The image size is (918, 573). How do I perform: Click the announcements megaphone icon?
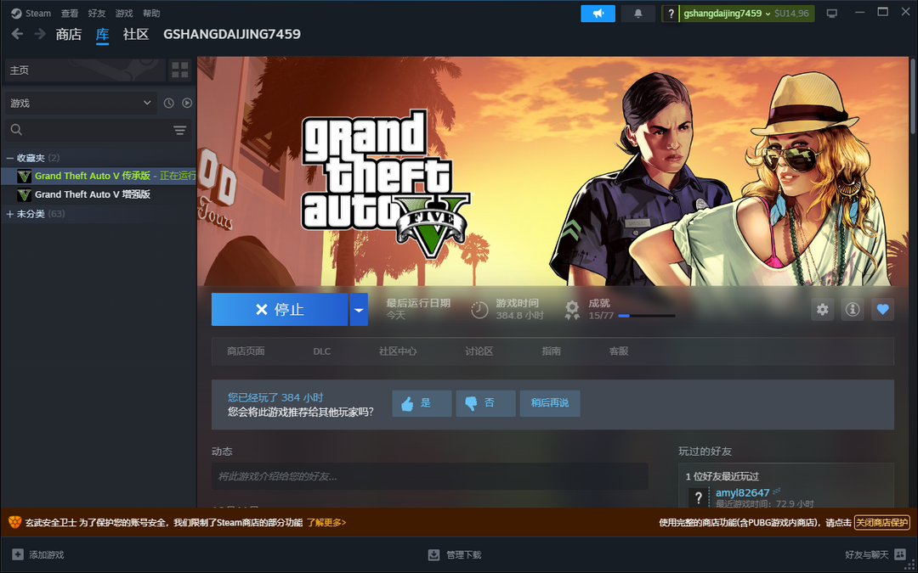point(598,14)
